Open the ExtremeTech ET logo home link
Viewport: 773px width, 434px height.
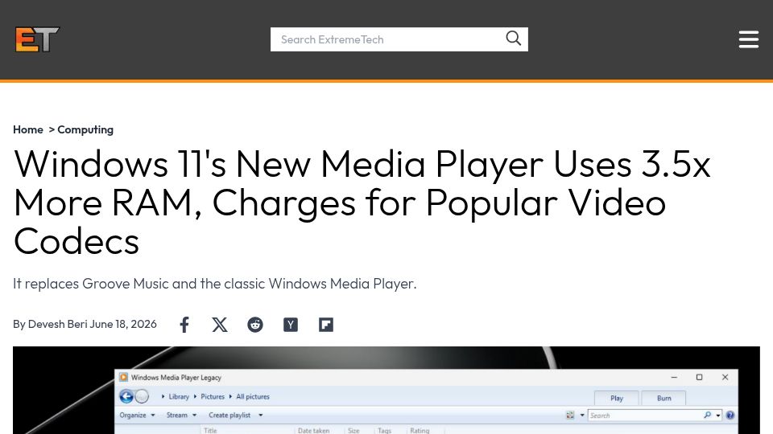click(38, 39)
